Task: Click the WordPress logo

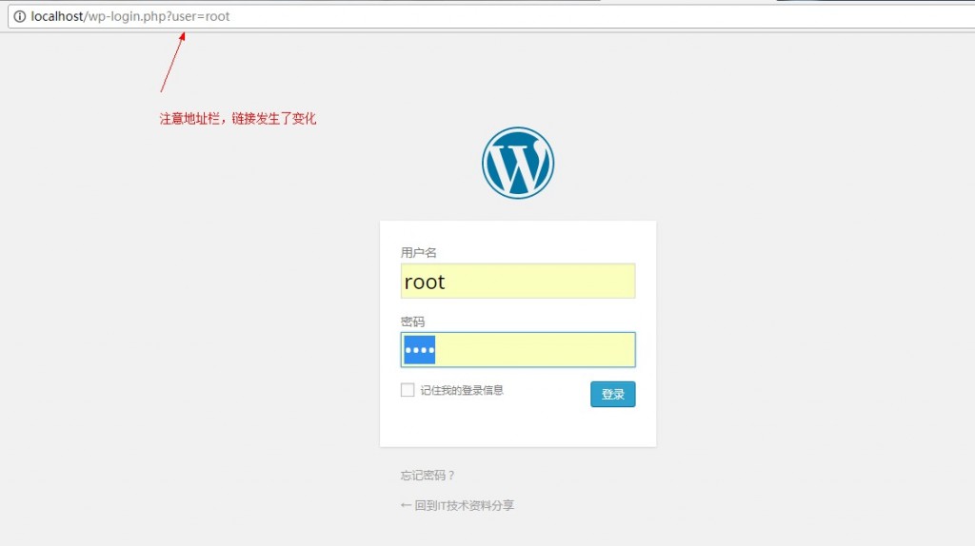Action: (518, 163)
